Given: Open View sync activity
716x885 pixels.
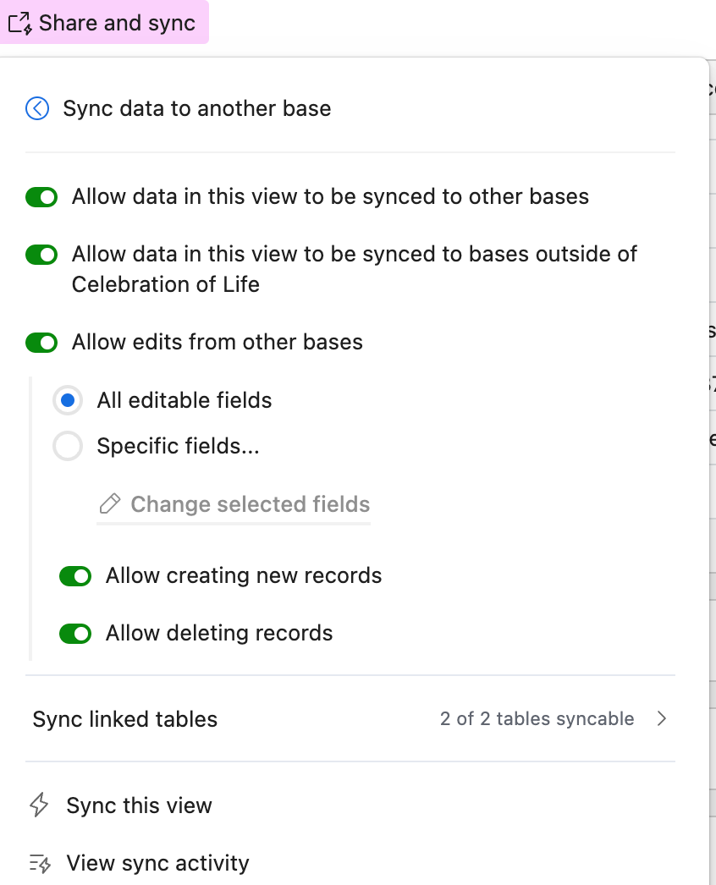Looking at the screenshot, I should pos(157,863).
